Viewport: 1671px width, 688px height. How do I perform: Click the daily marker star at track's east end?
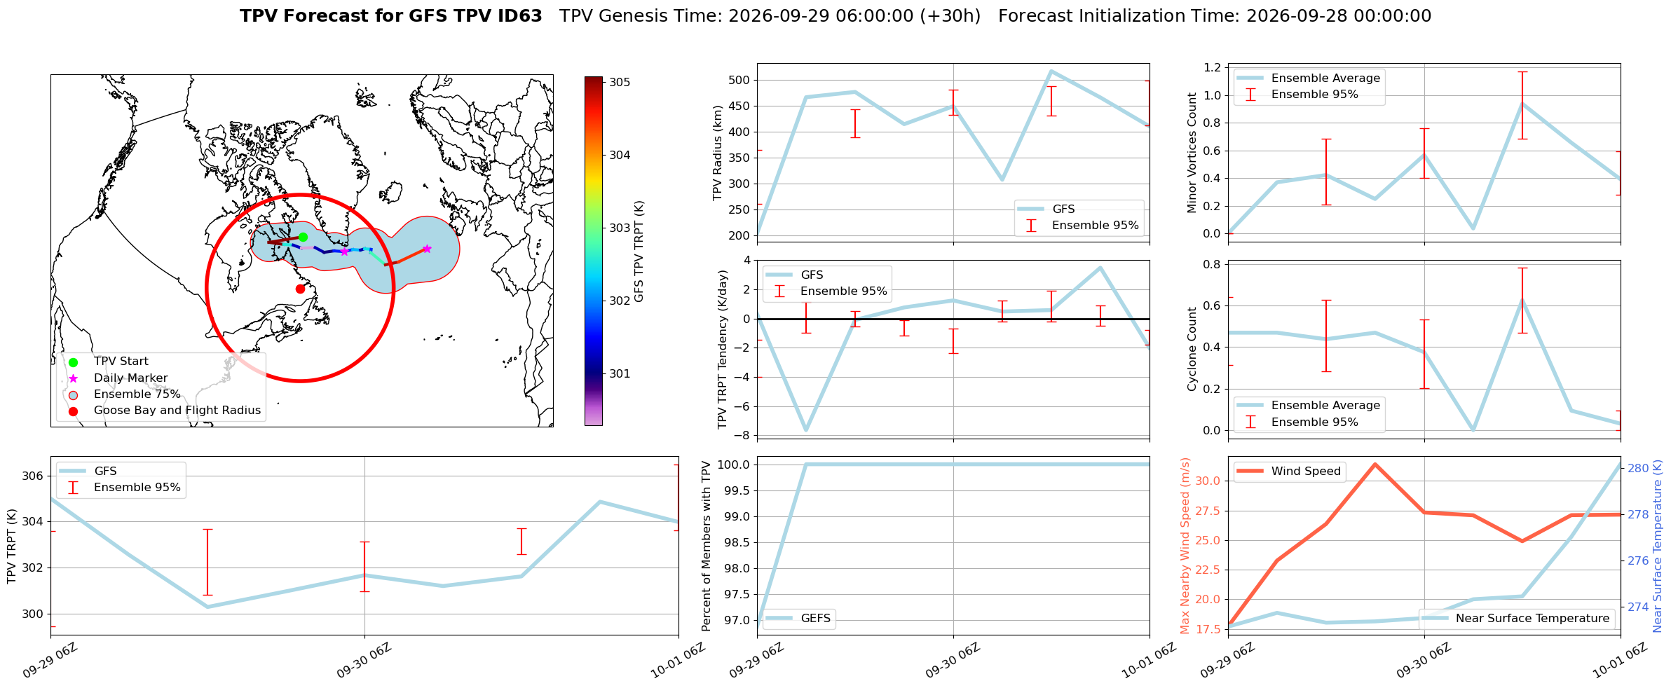(427, 249)
